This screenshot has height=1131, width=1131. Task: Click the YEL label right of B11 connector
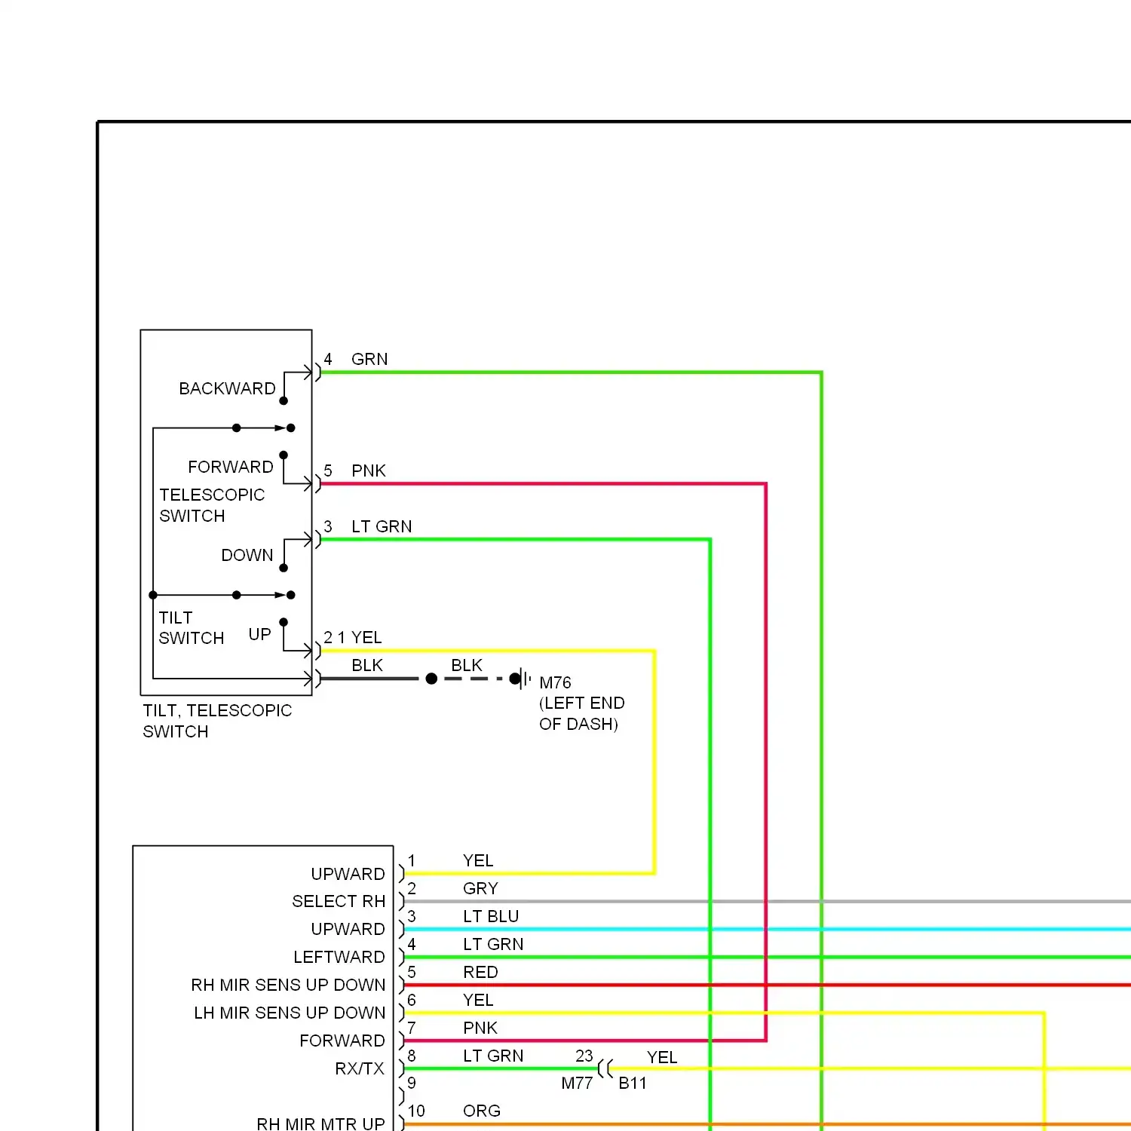tap(662, 1057)
